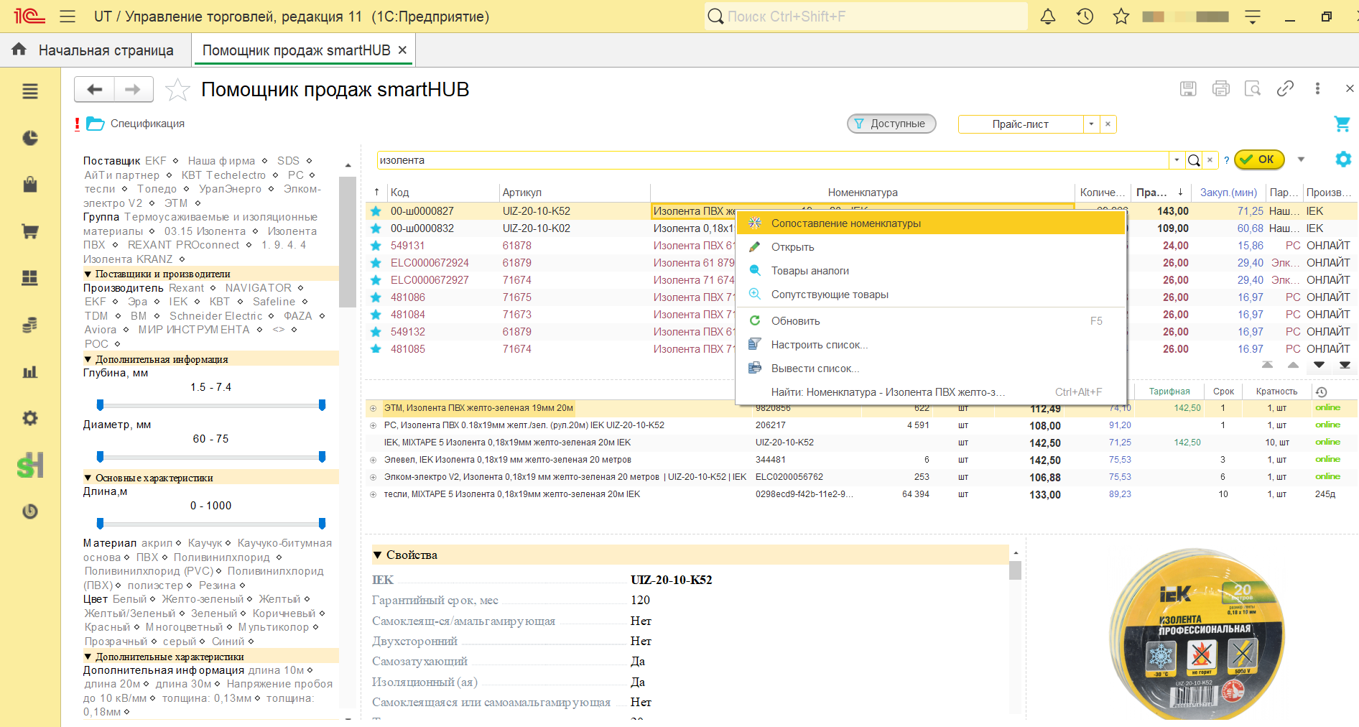Click the copy link icon in the header

tap(1285, 88)
